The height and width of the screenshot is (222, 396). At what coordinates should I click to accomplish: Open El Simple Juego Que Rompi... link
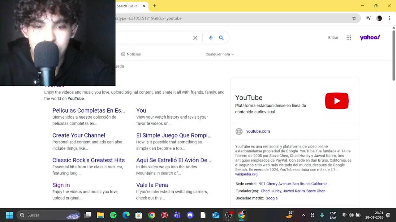click(x=174, y=135)
